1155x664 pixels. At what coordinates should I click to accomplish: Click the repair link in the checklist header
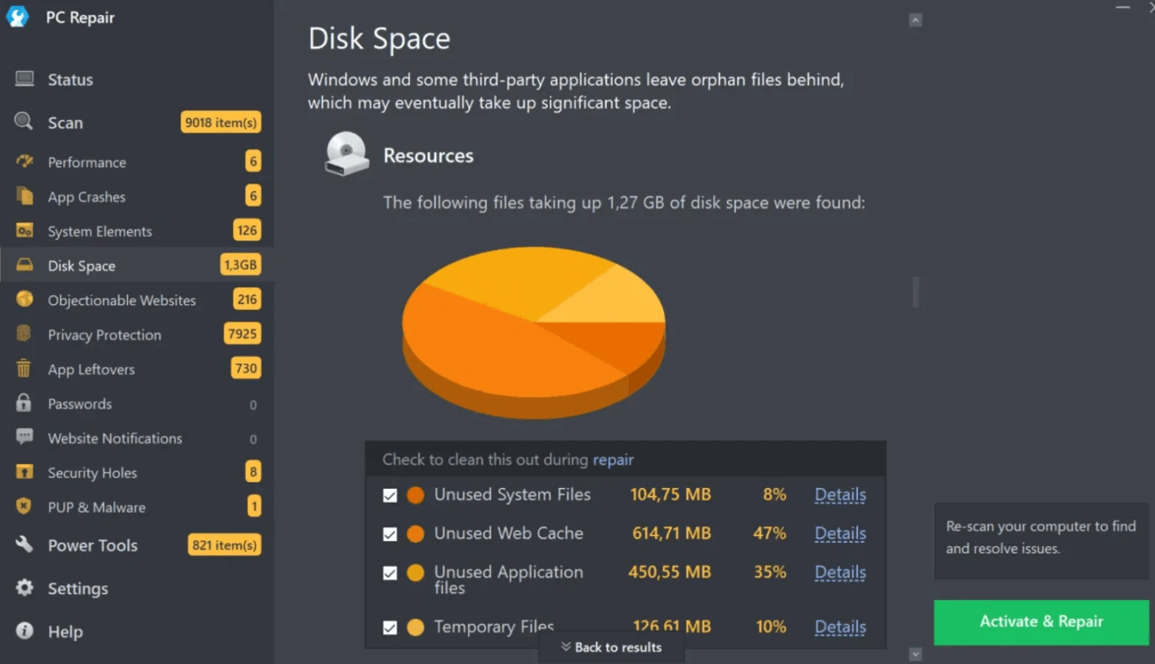point(613,459)
